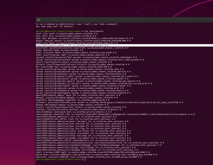Select the "cat /proc/mounts" command text
Screen dimensions: 213x165
pyautogui.click(x=94, y=31)
